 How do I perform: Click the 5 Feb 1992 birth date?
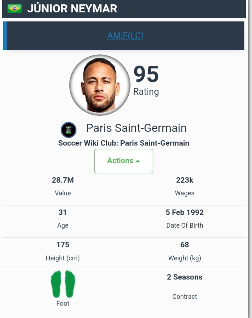(185, 212)
